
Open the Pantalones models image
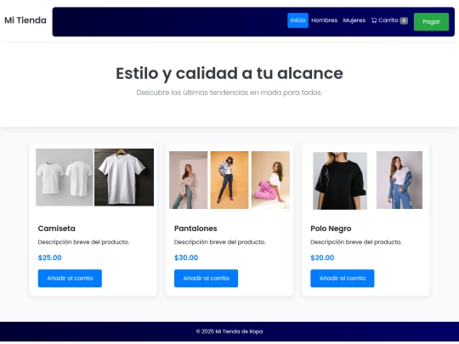229,180
